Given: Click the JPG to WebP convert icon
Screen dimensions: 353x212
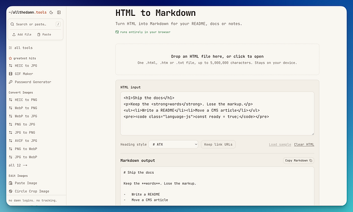Looking at the screenshot, I should pos(11,157).
